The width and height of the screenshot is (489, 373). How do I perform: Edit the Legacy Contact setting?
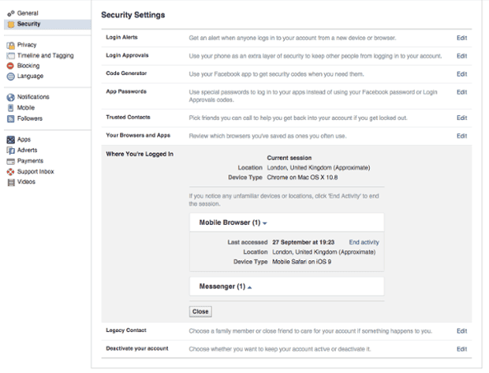pos(461,330)
